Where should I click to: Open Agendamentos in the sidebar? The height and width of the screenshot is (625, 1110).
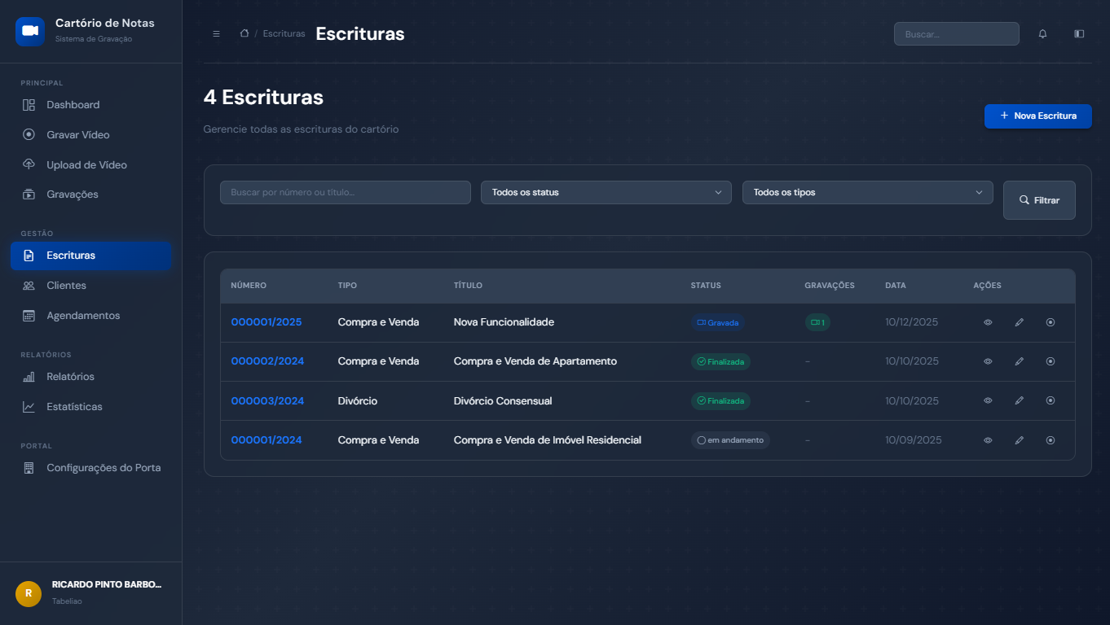point(90,316)
